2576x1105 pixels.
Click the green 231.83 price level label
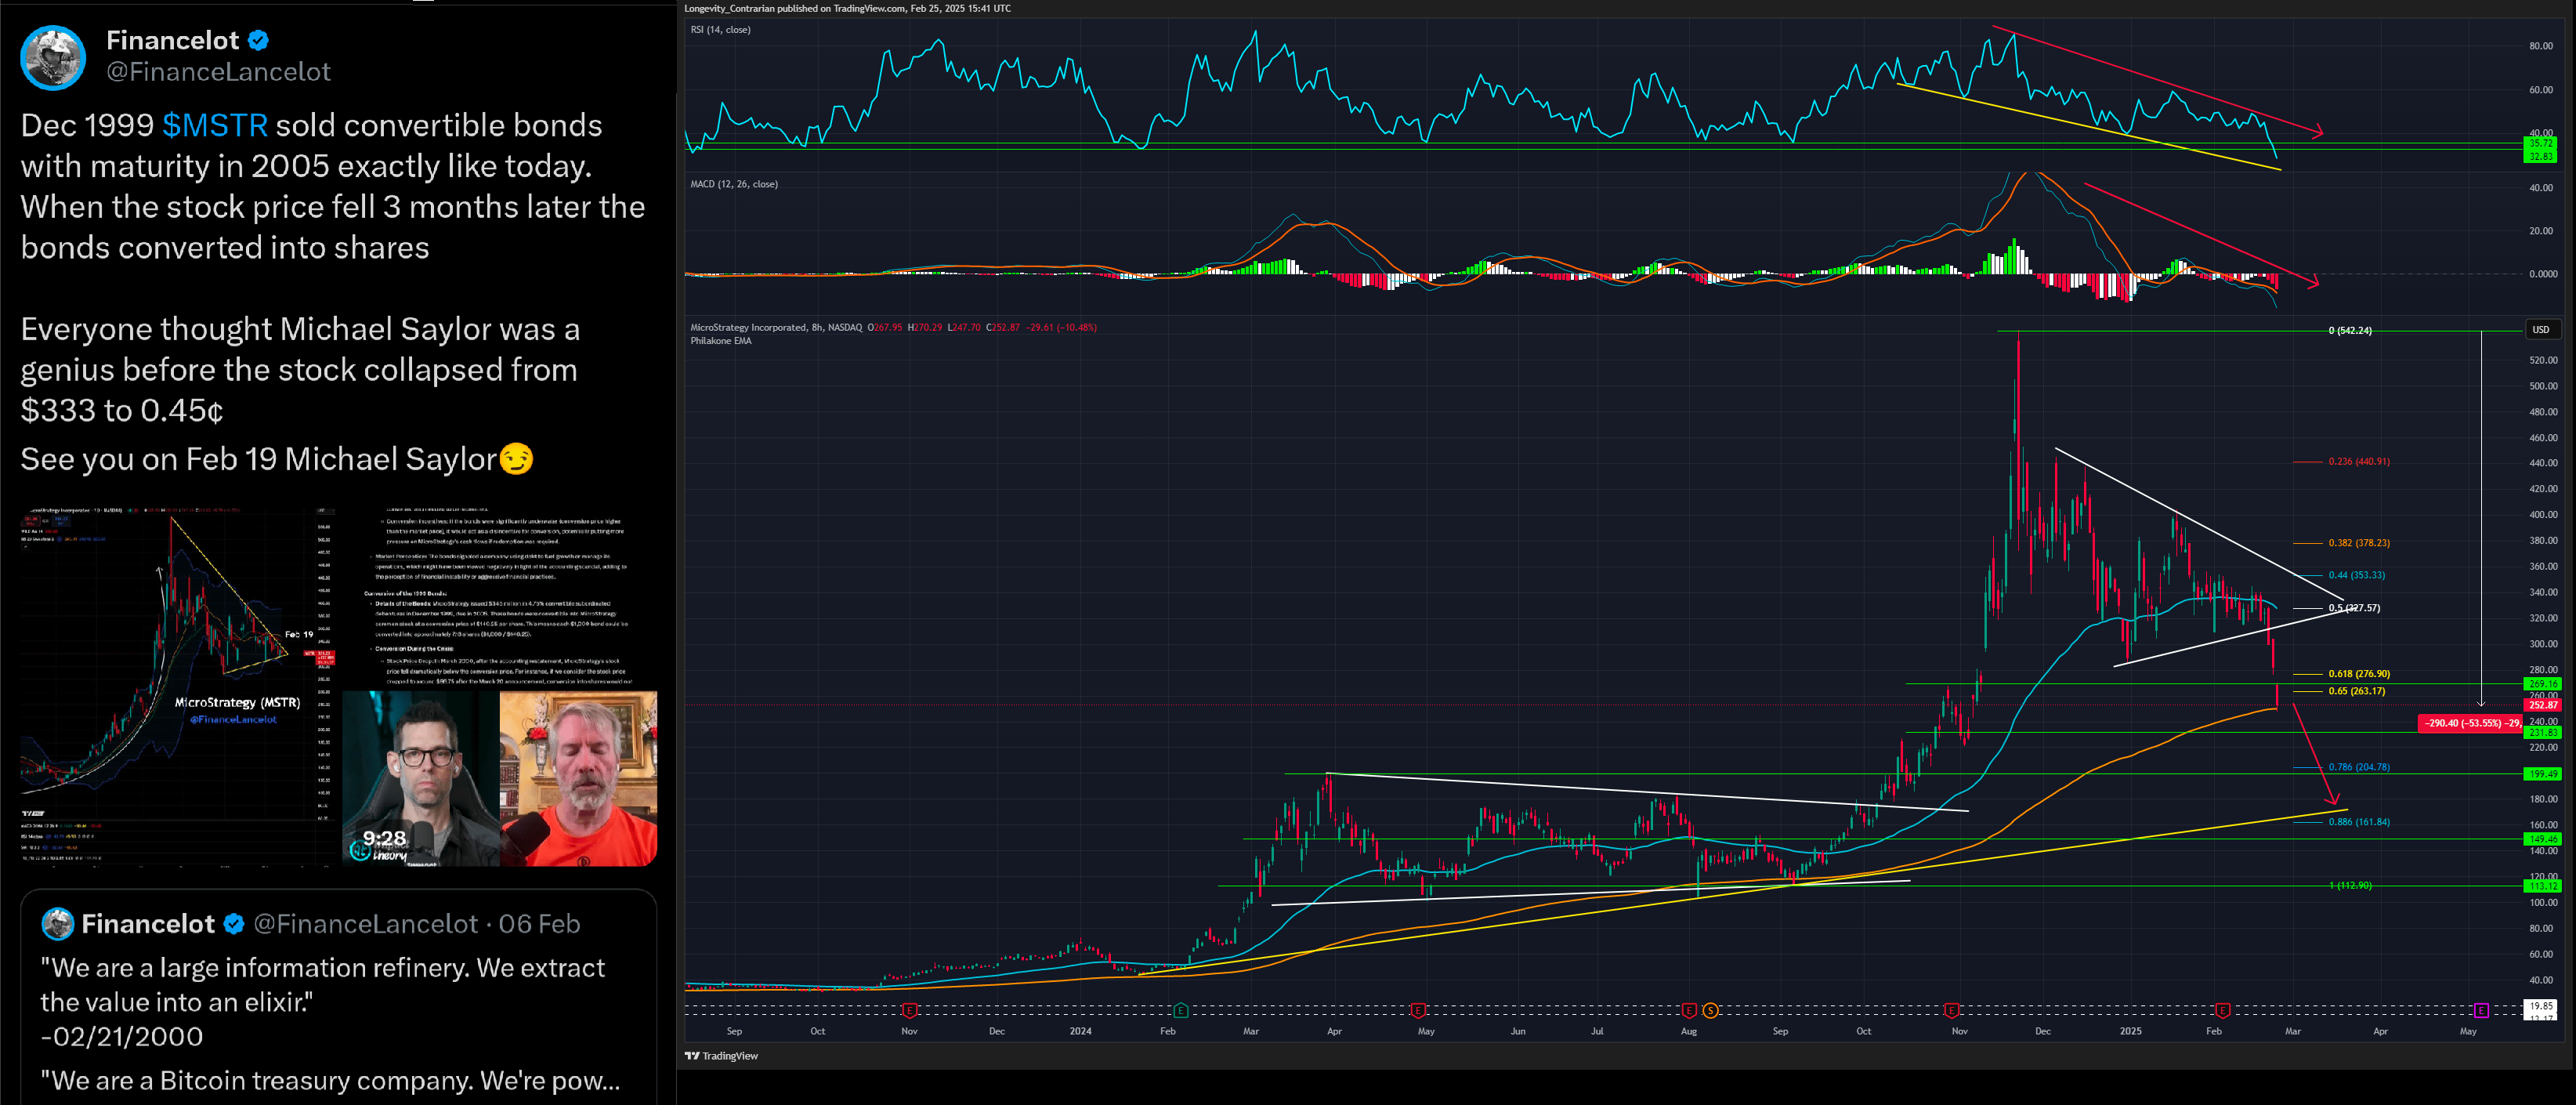click(2542, 733)
